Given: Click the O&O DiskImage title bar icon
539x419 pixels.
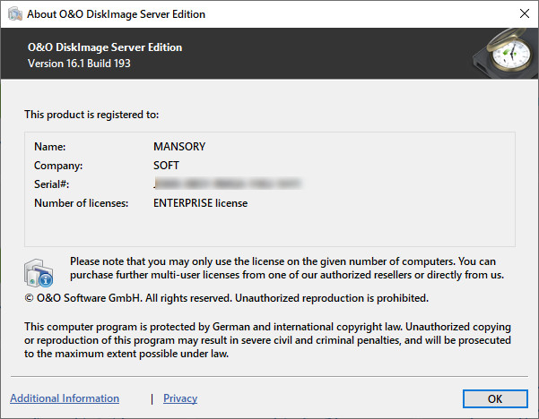Looking at the screenshot, I should coord(15,13).
